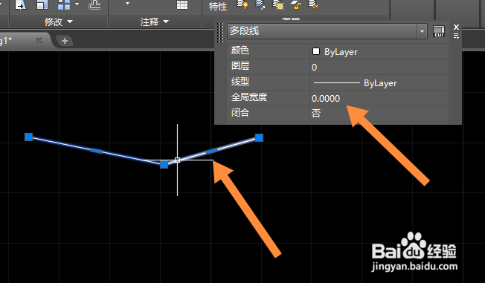Click the white ByLayer color swatch
485x283 pixels.
316,51
